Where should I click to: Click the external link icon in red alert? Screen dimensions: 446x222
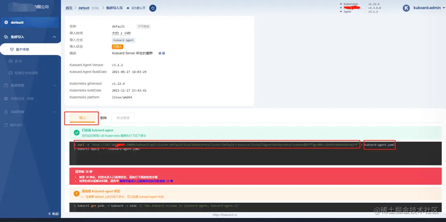click(168, 181)
